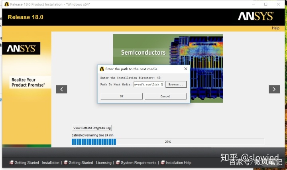Image resolution: width=287 pixels, height=170 pixels.
Task: Open Browse to choose the media folder
Action: (176, 84)
